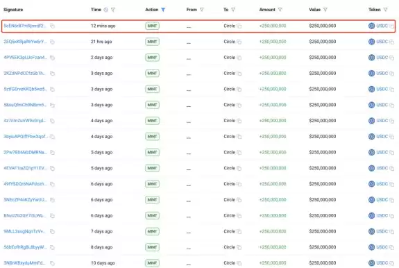The image size is (399, 268).
Task: Copy USDC token address in 10 days ago row
Action: pos(391,263)
